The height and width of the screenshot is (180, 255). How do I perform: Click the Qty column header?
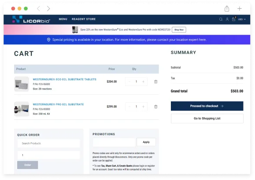point(134,69)
